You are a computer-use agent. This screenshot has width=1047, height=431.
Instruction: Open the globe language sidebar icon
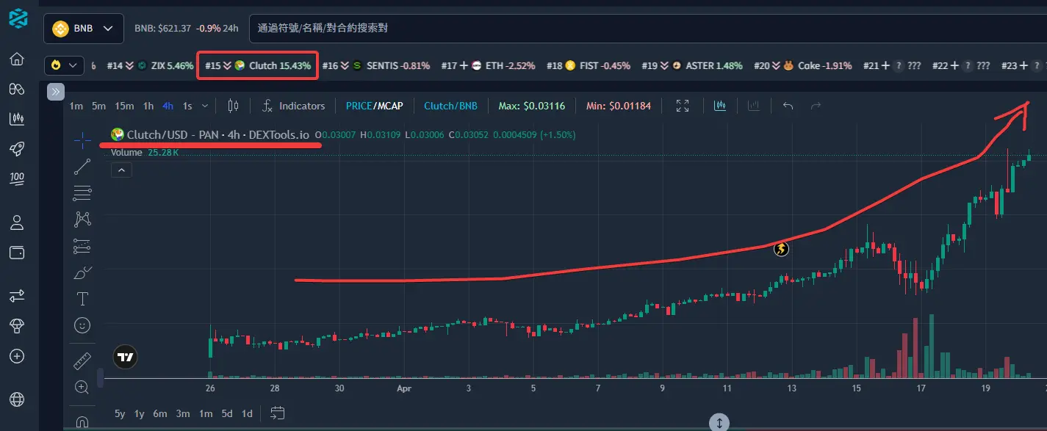pyautogui.click(x=17, y=399)
